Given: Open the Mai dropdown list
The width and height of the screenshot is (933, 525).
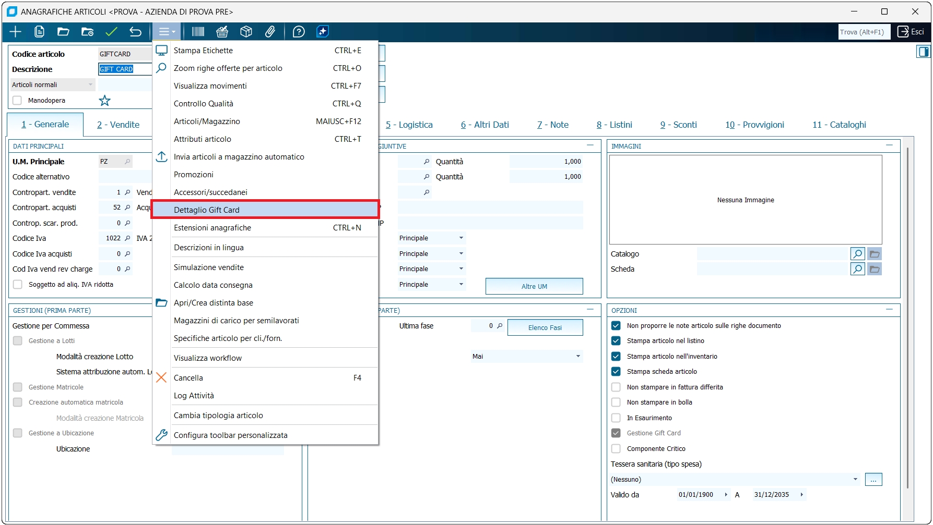Looking at the screenshot, I should [x=577, y=357].
